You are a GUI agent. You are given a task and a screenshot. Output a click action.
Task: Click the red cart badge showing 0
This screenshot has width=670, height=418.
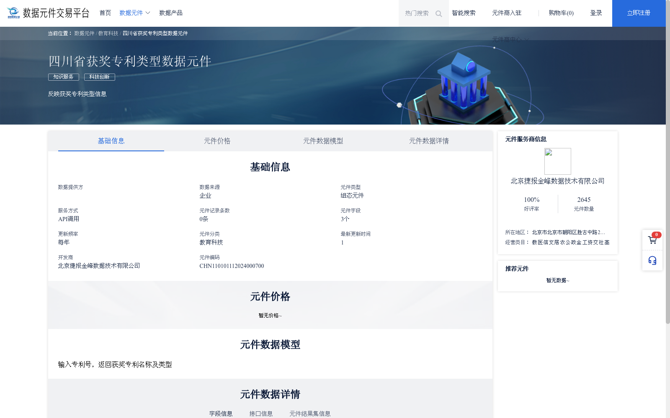pos(657,234)
